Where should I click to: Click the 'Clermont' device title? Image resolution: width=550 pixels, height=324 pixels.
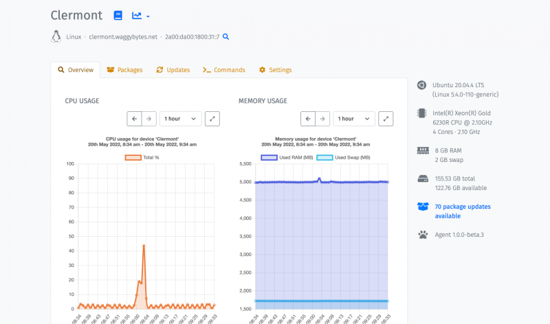(76, 15)
